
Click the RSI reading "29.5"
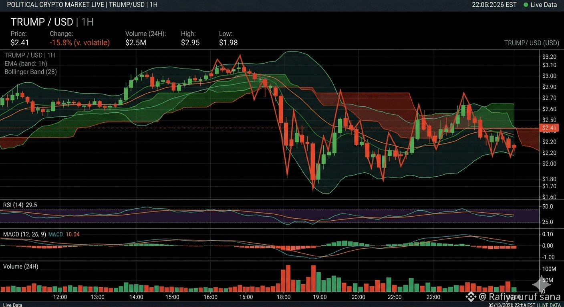point(32,205)
